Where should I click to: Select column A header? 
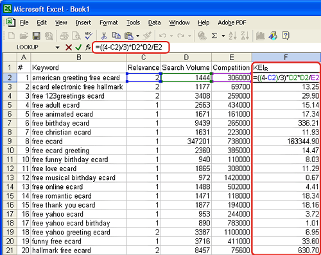click(24, 58)
